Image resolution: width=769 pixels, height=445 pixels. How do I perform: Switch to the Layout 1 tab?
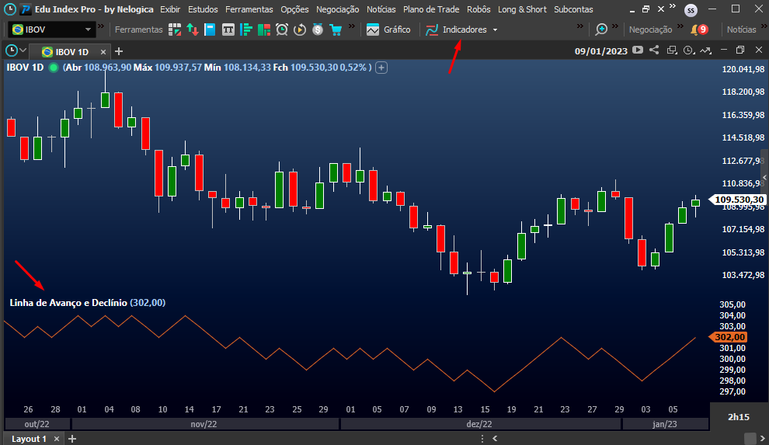[x=29, y=439]
